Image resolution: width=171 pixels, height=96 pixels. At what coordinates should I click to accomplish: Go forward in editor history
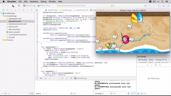tap(43, 10)
